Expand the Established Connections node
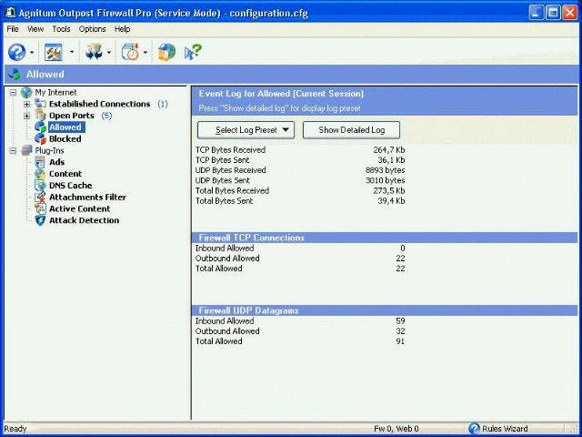 (26, 104)
